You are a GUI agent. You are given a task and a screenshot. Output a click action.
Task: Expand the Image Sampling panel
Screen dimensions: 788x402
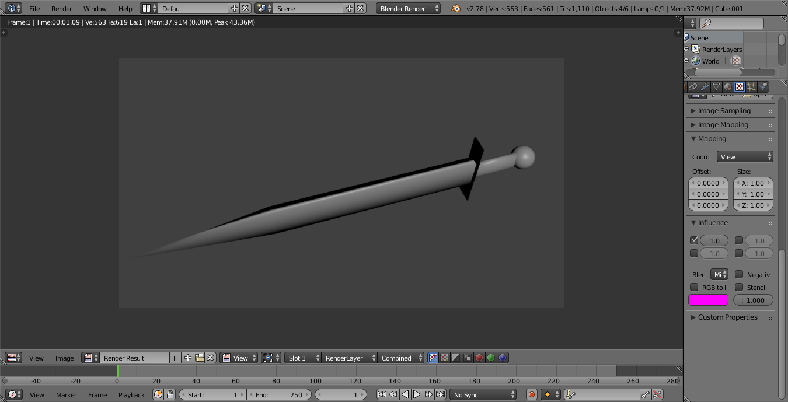point(724,111)
